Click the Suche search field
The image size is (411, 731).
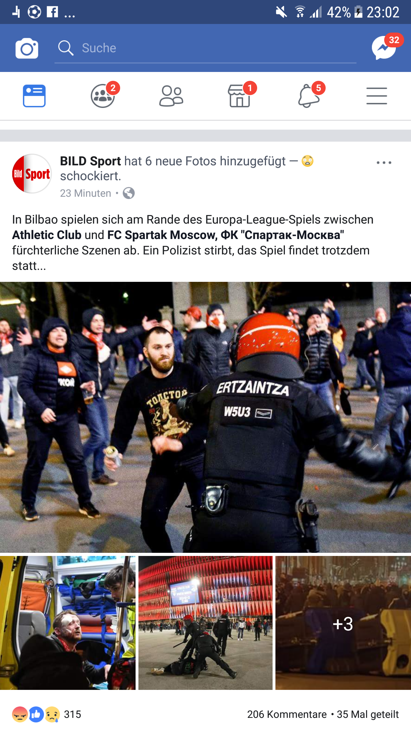205,48
